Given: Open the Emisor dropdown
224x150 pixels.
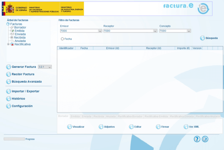Looking at the screenshot, I should point(100,31).
